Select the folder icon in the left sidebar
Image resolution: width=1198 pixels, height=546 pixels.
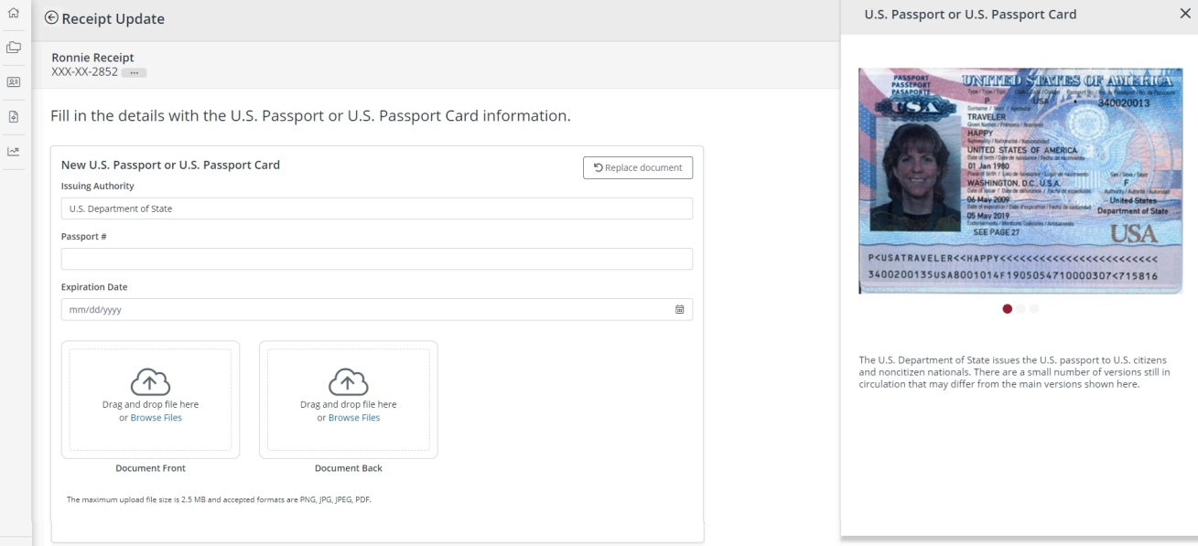coord(13,47)
